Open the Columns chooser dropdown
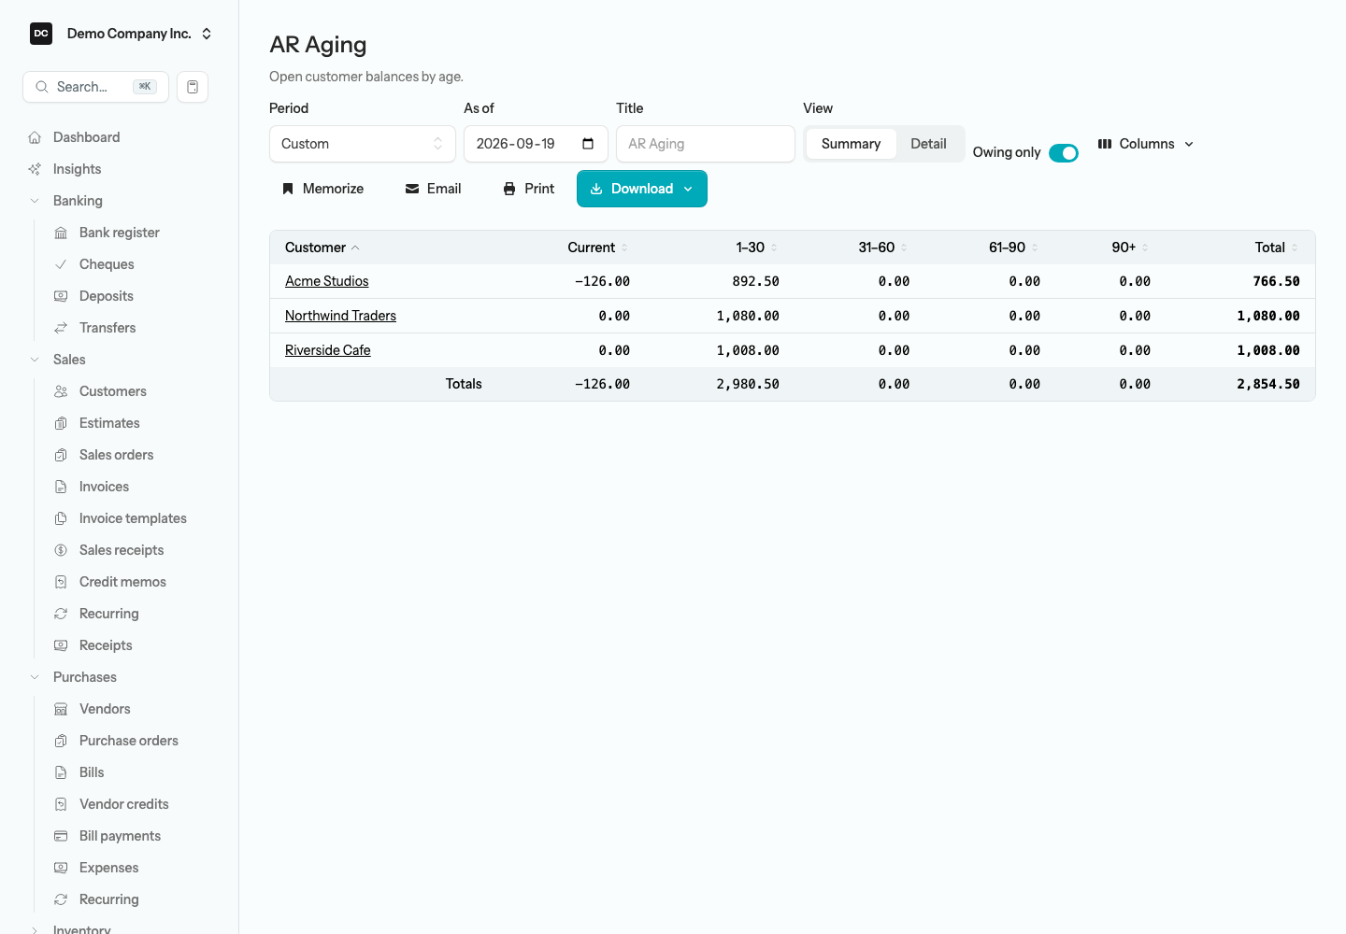Image resolution: width=1346 pixels, height=934 pixels. pyautogui.click(x=1146, y=144)
